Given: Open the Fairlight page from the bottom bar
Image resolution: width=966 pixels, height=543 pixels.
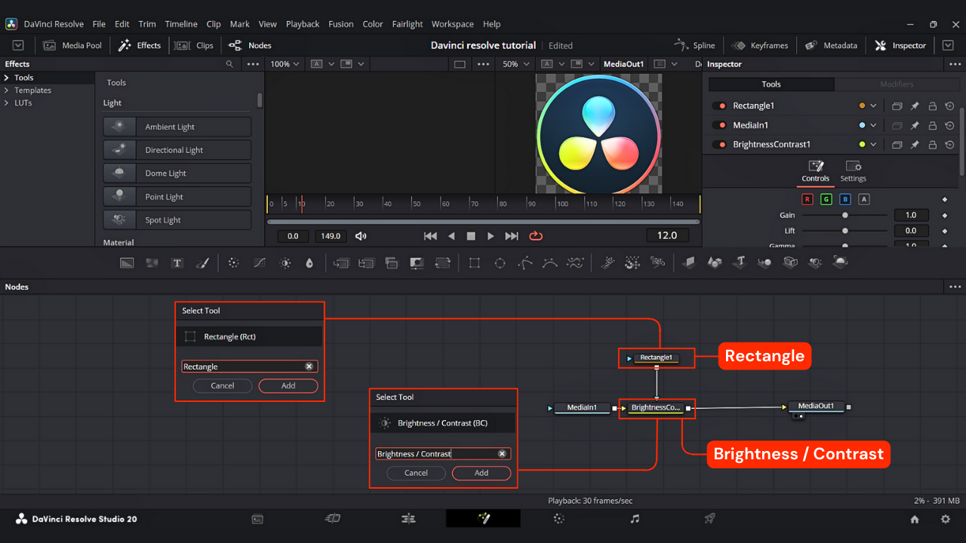Looking at the screenshot, I should pos(635,519).
